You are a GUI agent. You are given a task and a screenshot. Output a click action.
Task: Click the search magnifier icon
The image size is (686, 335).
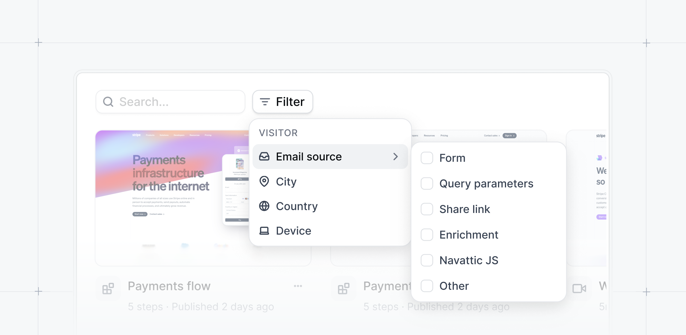tap(108, 102)
